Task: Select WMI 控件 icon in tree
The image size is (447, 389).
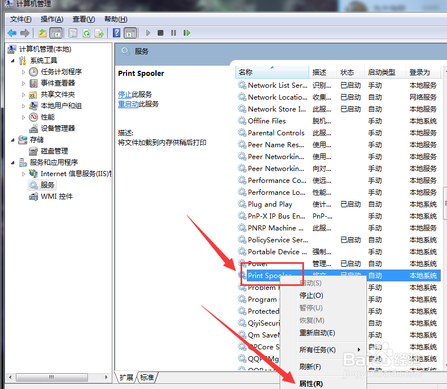Action: 33,196
